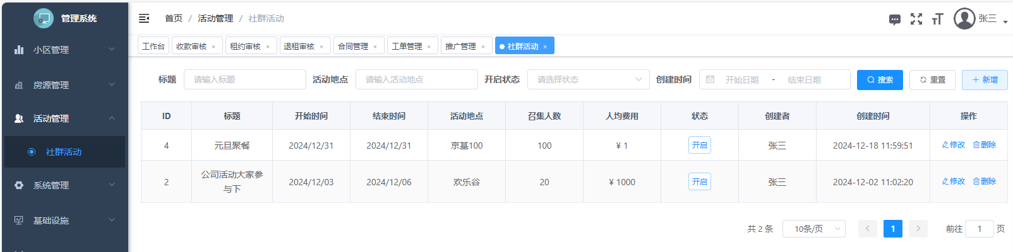Open the 系统管理 sidebar menu
The image size is (1013, 252).
[63, 185]
